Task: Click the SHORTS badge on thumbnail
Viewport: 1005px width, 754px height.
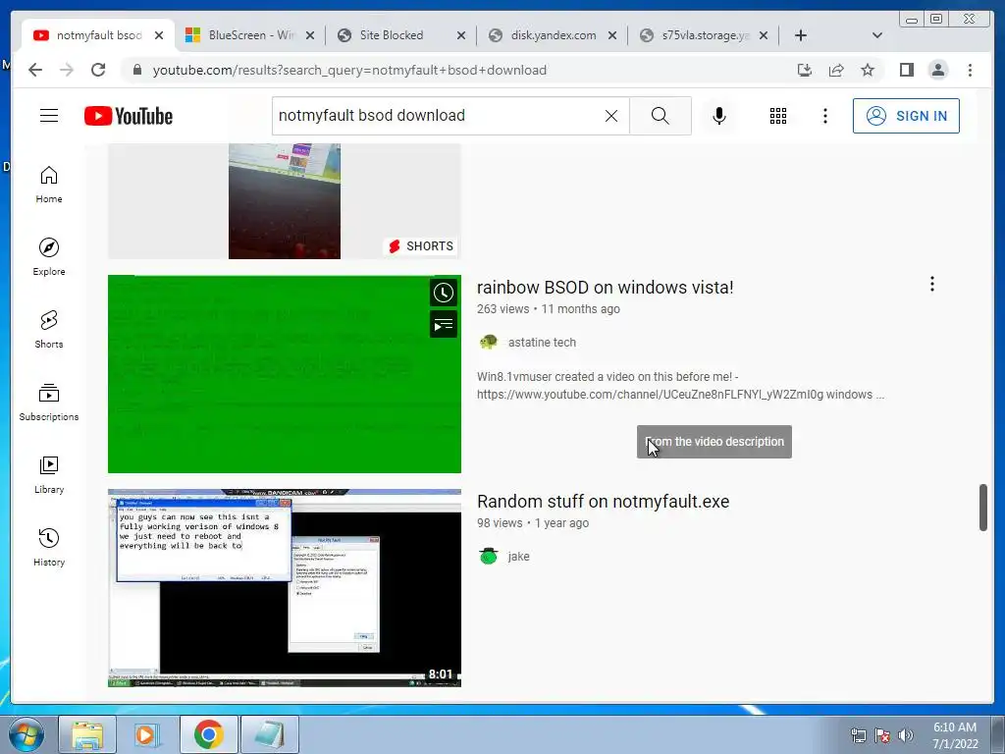Action: (x=421, y=246)
